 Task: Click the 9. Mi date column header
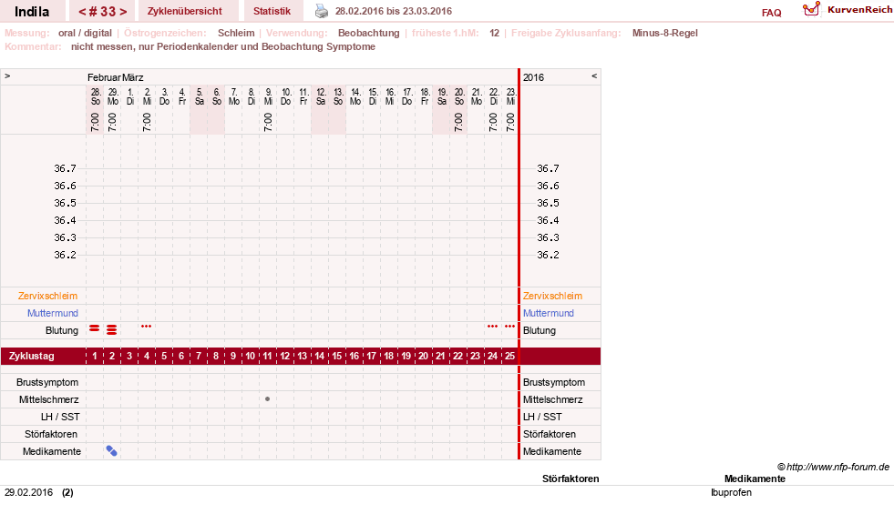pos(268,96)
